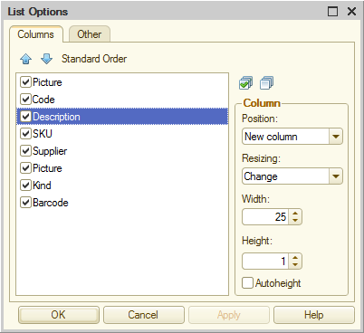Select the Columns tab

(x=36, y=34)
